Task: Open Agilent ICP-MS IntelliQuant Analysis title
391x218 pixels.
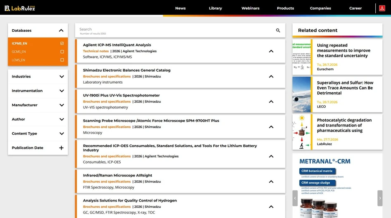Action: pyautogui.click(x=117, y=45)
